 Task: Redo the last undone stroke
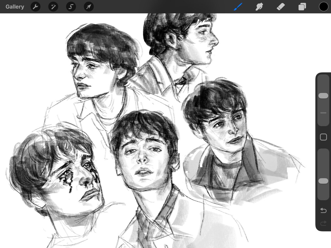tap(323, 223)
